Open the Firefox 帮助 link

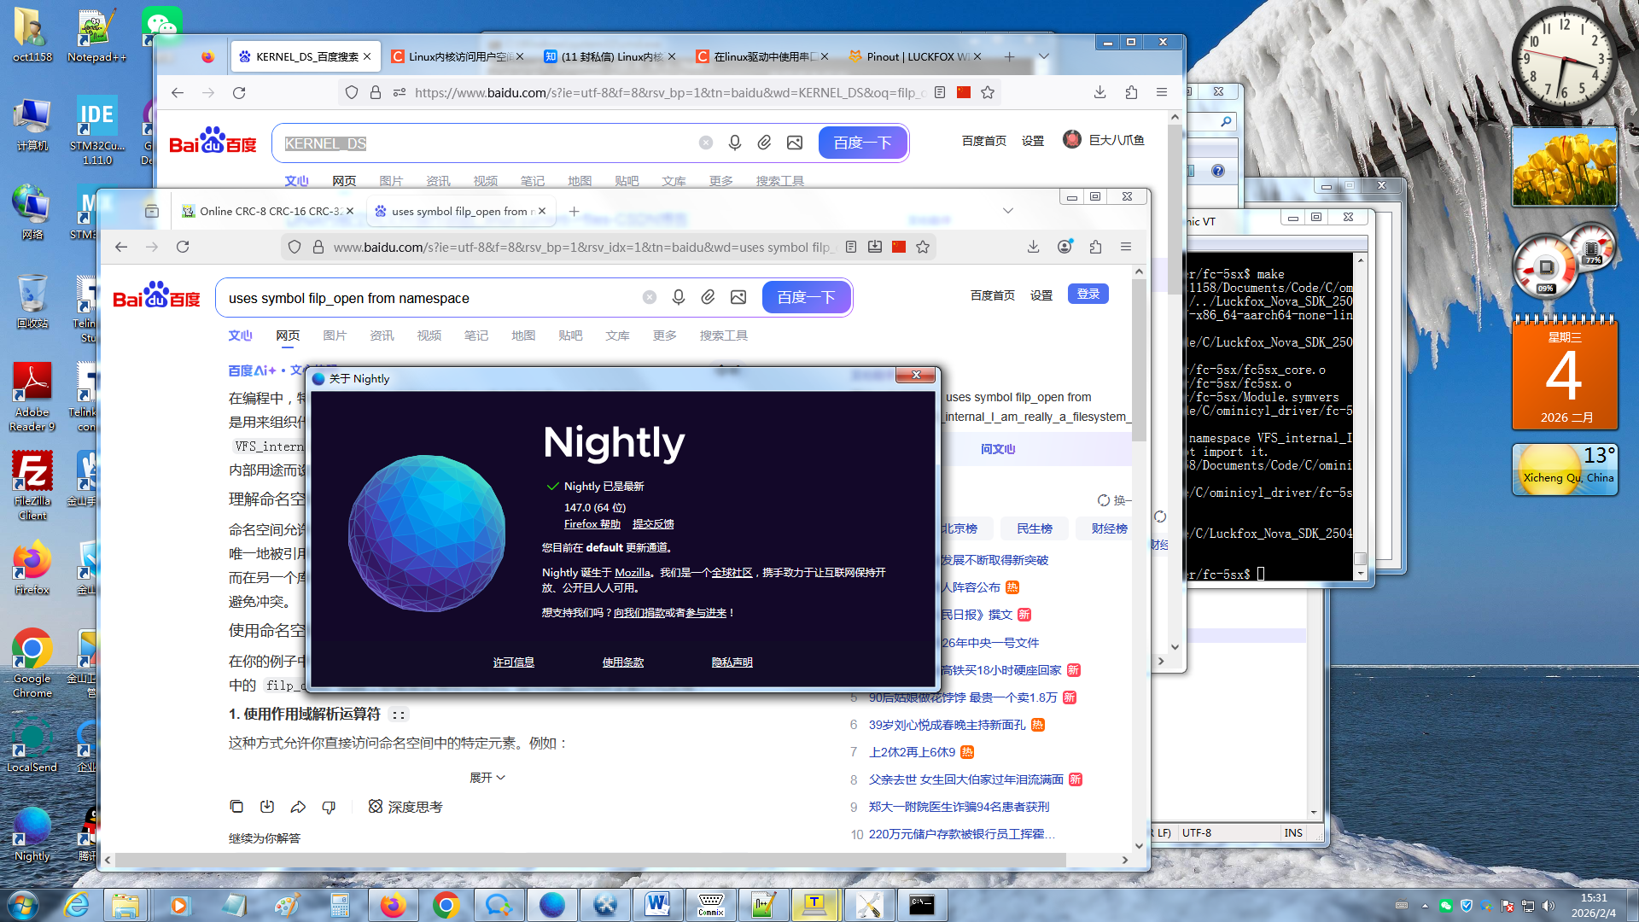[x=592, y=524]
